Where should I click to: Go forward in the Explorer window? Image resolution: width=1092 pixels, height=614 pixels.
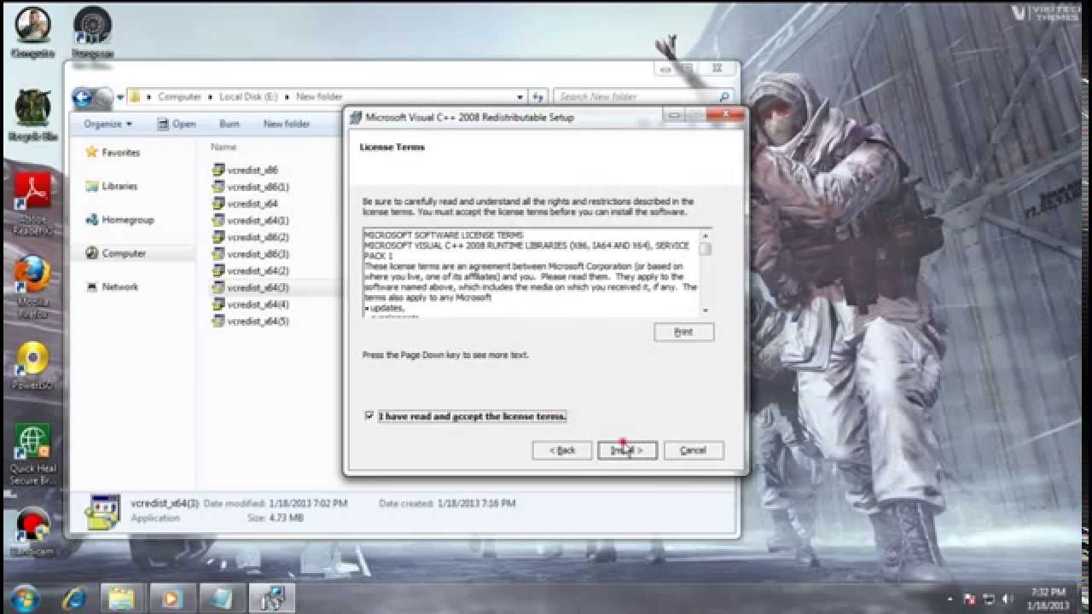click(103, 97)
